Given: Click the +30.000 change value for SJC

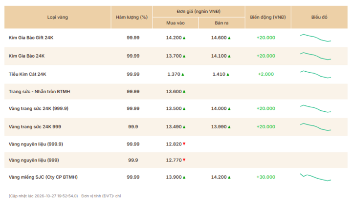Looking at the screenshot, I should click(266, 177).
